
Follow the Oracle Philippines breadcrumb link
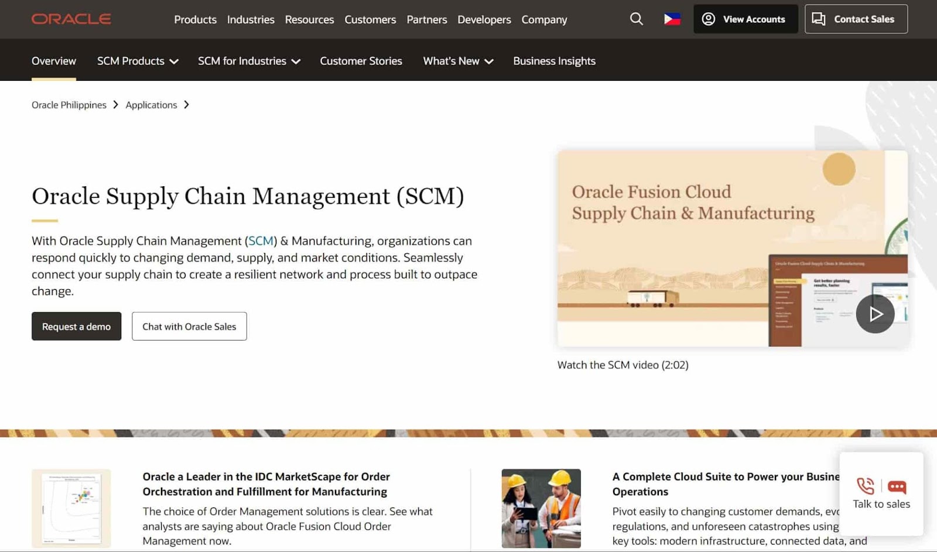[x=69, y=105]
